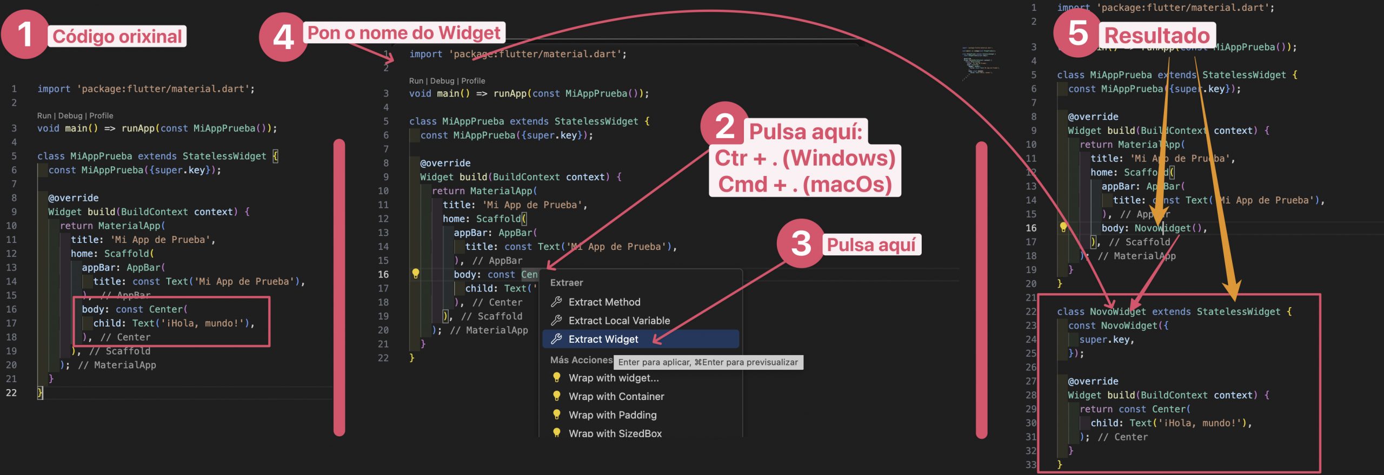This screenshot has width=1384, height=475.
Task: Click line number 22 in the left editor gutter
Action: [x=11, y=392]
